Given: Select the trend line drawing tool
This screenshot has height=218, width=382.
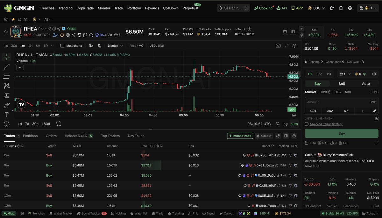Looking at the screenshot, I should point(7,67).
